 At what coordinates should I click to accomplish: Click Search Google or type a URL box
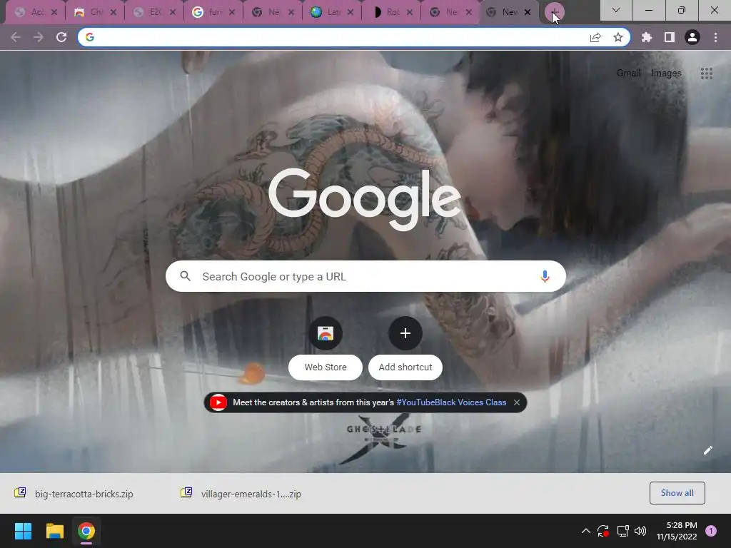pos(365,276)
